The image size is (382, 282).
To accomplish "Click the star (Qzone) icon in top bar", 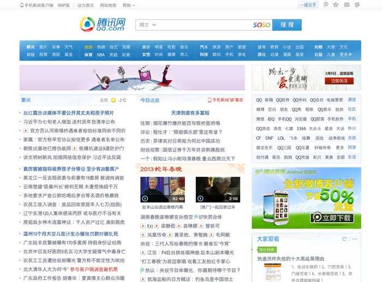I will click(x=336, y=4).
